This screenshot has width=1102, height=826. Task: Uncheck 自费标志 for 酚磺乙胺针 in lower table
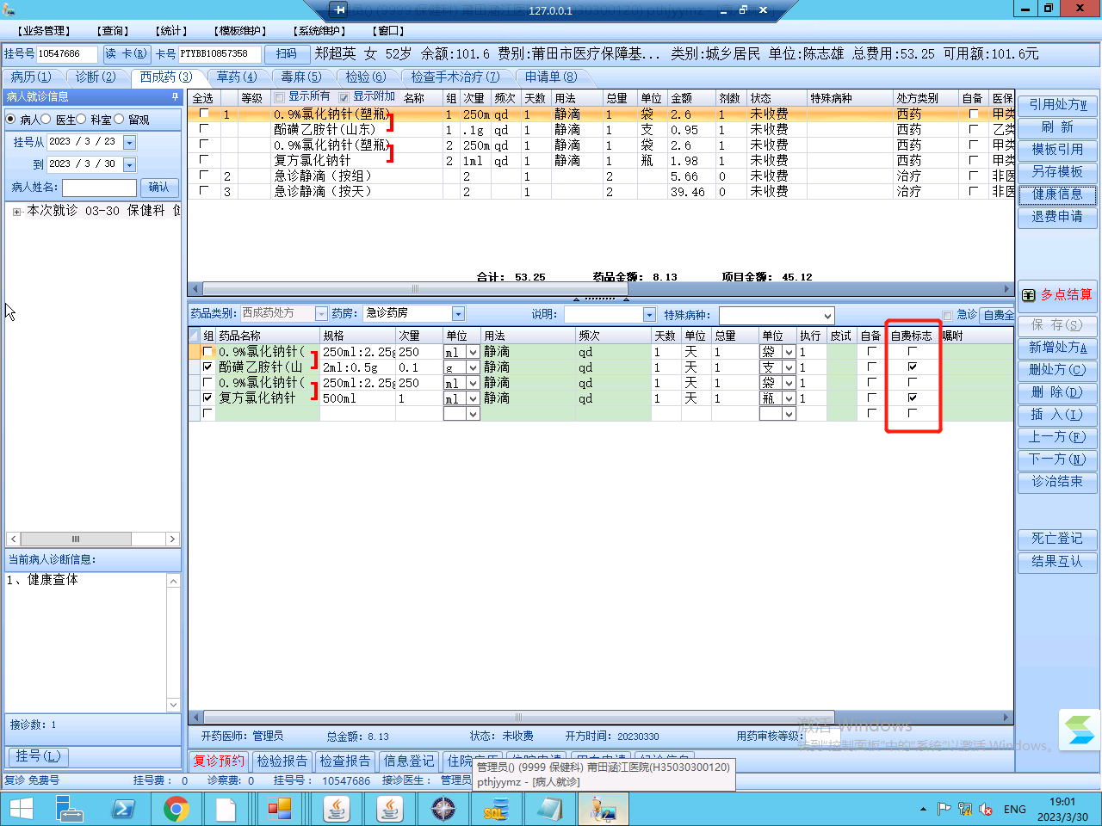click(x=913, y=367)
